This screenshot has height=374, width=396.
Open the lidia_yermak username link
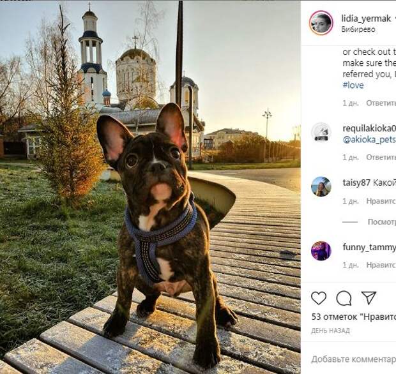[x=366, y=18]
